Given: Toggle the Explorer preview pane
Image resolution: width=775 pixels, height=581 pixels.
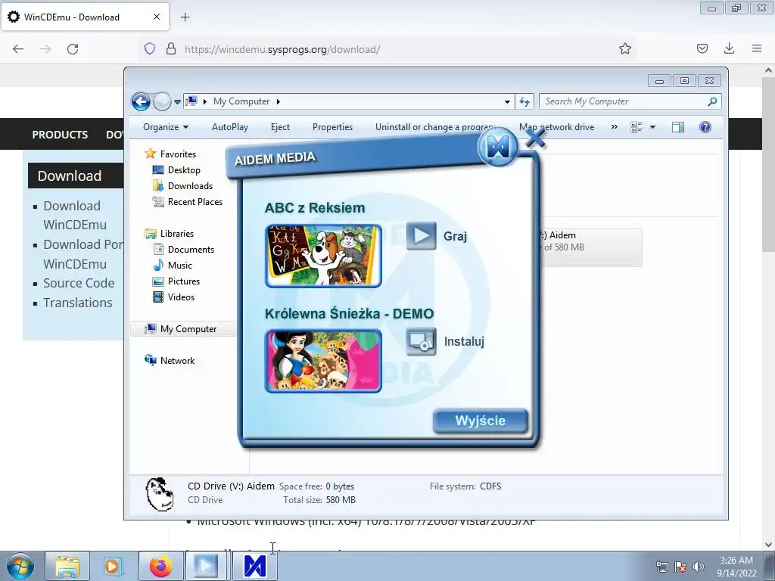Looking at the screenshot, I should coord(678,127).
